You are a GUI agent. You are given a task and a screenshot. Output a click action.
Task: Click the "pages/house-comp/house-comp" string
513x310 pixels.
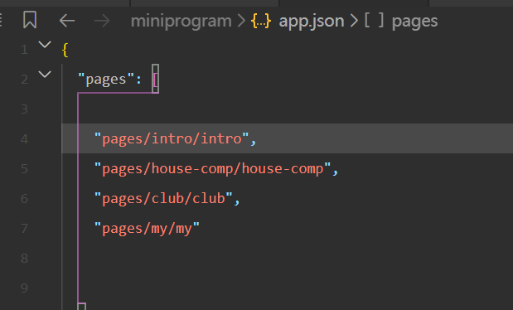pyautogui.click(x=213, y=169)
